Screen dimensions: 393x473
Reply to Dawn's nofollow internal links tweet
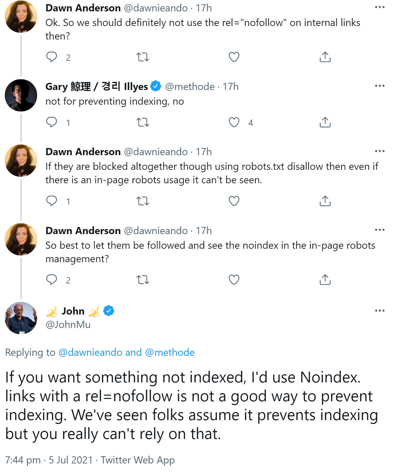pos(52,57)
